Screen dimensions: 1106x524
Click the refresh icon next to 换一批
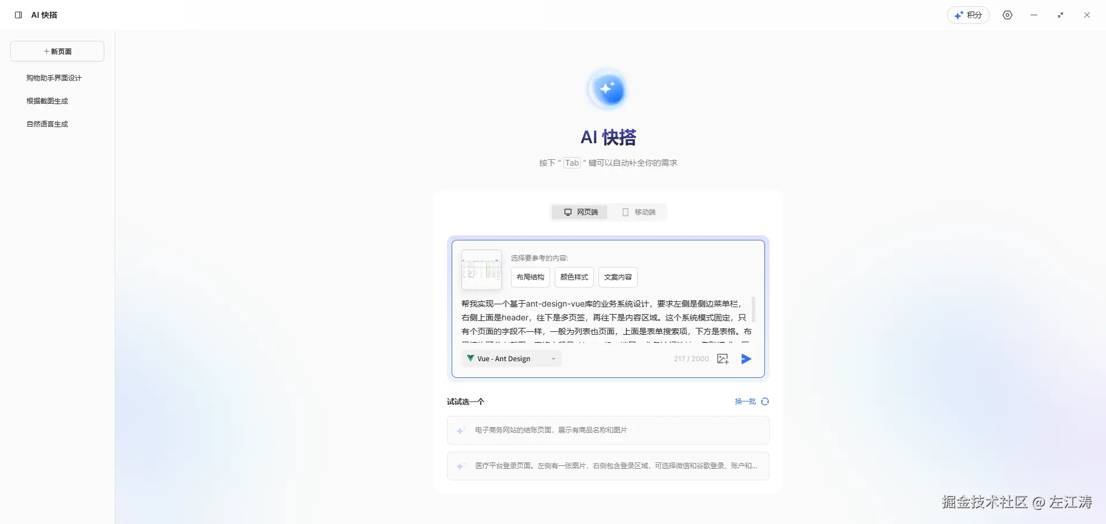(x=765, y=401)
